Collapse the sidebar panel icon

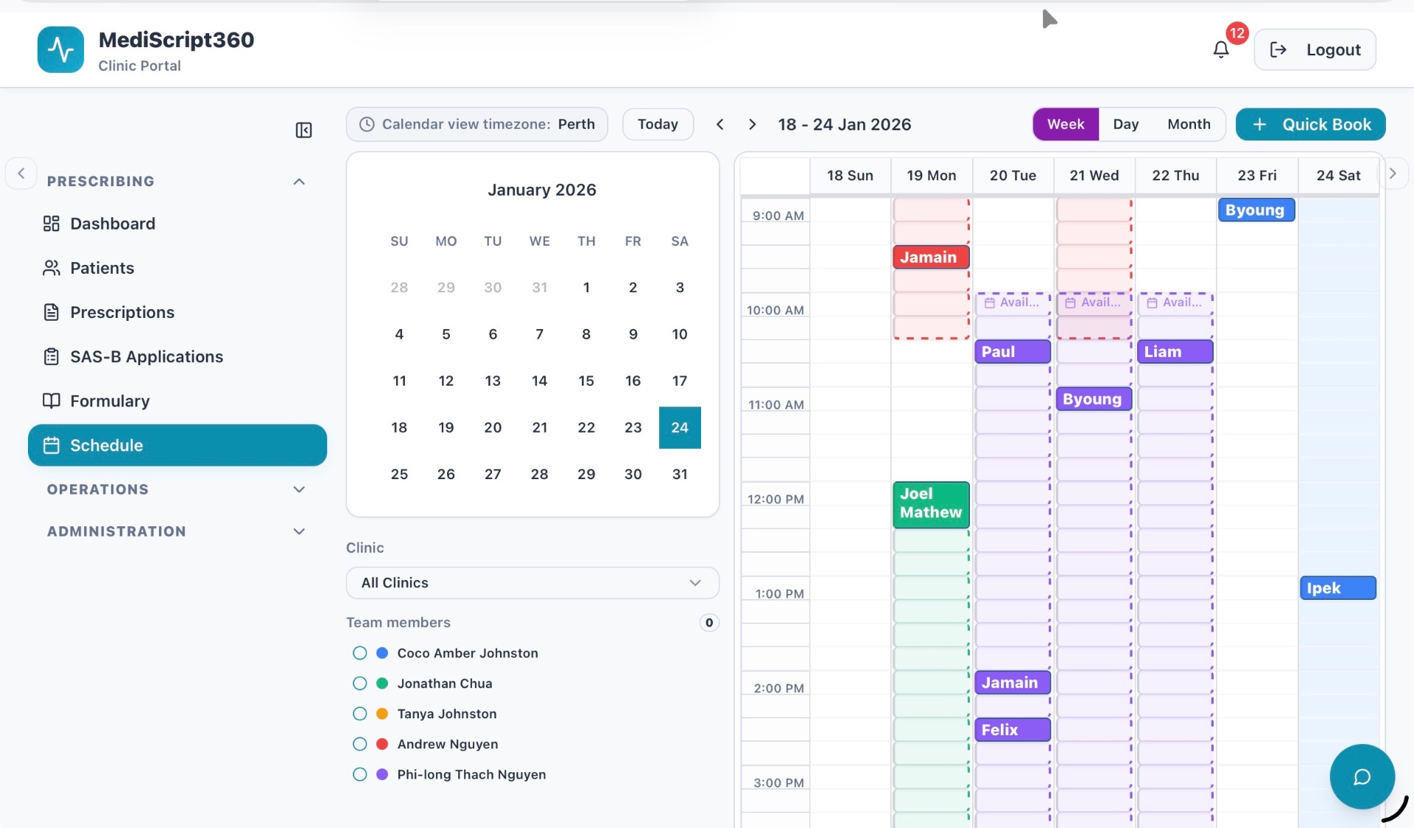pos(303,130)
